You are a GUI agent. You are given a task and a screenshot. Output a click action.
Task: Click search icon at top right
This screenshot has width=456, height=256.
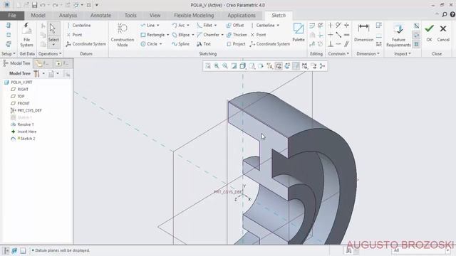point(445,14)
